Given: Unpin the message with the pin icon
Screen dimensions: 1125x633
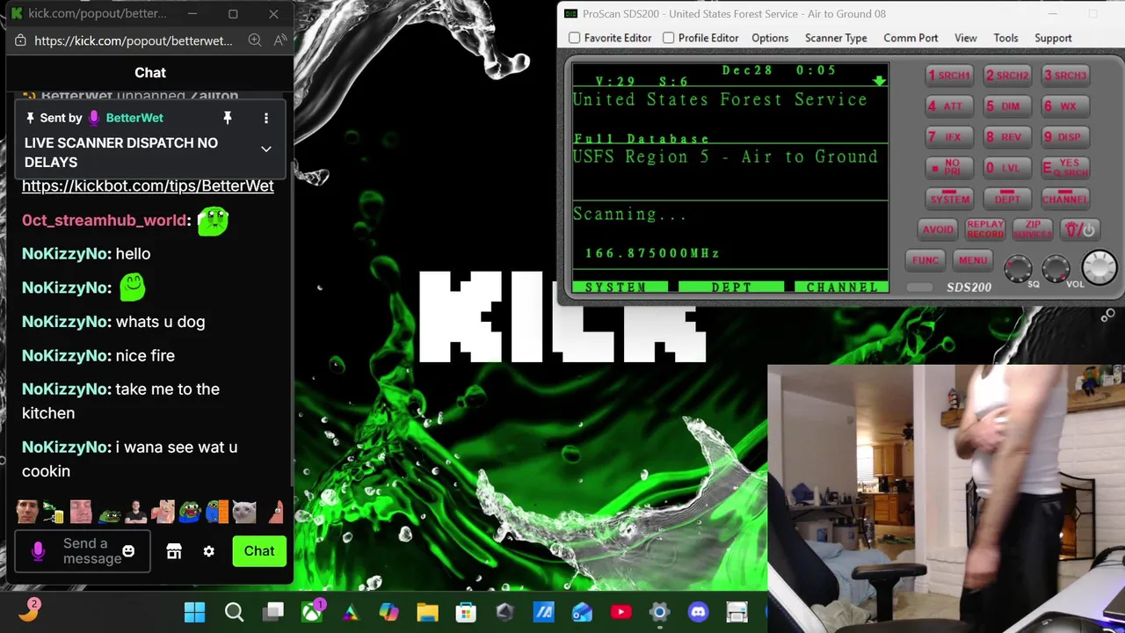Looking at the screenshot, I should point(227,118).
